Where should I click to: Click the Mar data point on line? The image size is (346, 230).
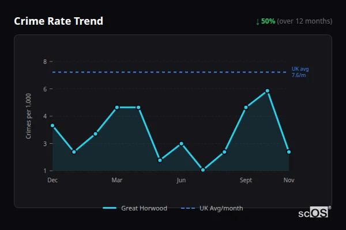(117, 108)
